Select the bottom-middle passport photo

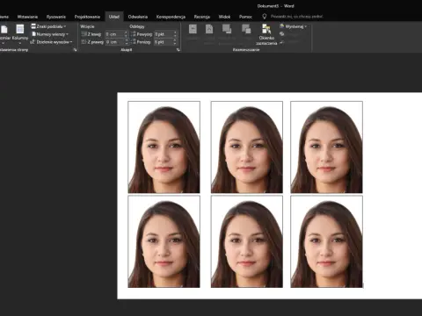247,241
